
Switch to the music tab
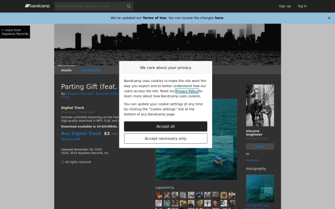coord(66,70)
